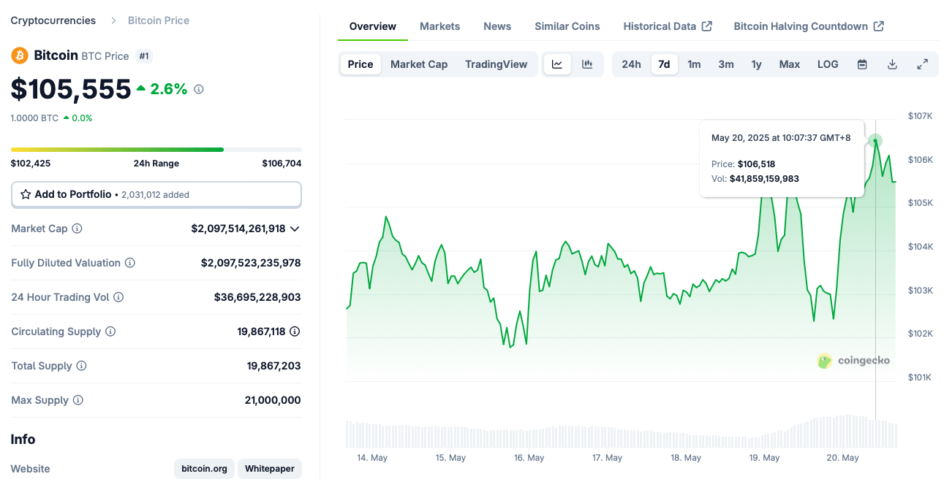Select the line chart view icon
Viewport: 944px width, 479px height.
[x=557, y=64]
